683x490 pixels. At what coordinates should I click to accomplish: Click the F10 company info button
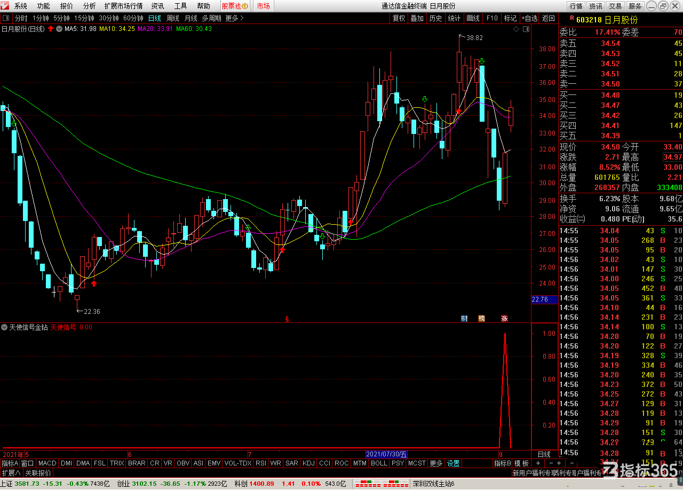pyautogui.click(x=492, y=18)
